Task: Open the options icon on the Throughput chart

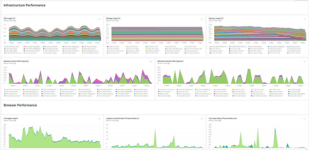Action: [x=100, y=118]
